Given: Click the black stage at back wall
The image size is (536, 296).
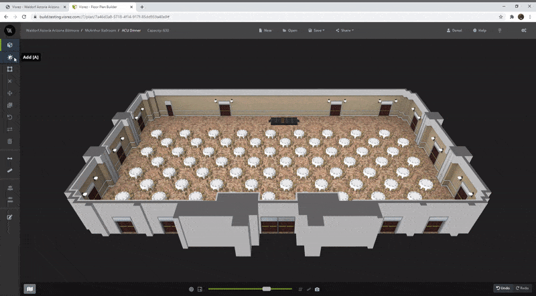Looking at the screenshot, I should (284, 121).
